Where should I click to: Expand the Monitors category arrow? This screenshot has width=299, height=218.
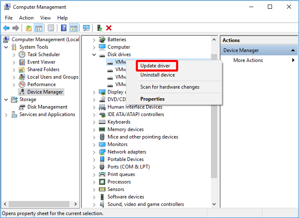click(x=94, y=145)
